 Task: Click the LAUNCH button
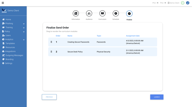pos(157,97)
